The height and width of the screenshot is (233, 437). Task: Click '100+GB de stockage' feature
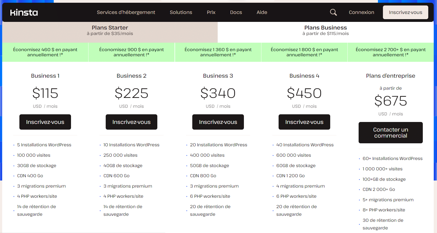(384, 179)
